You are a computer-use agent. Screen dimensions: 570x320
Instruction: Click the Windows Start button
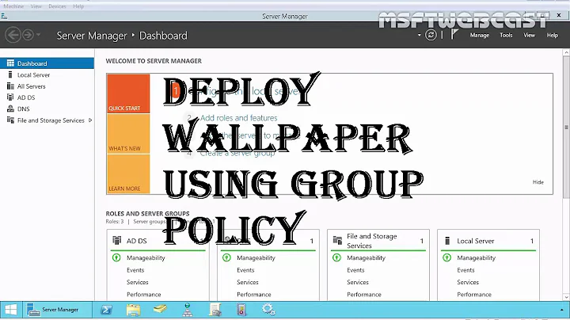pyautogui.click(x=12, y=310)
